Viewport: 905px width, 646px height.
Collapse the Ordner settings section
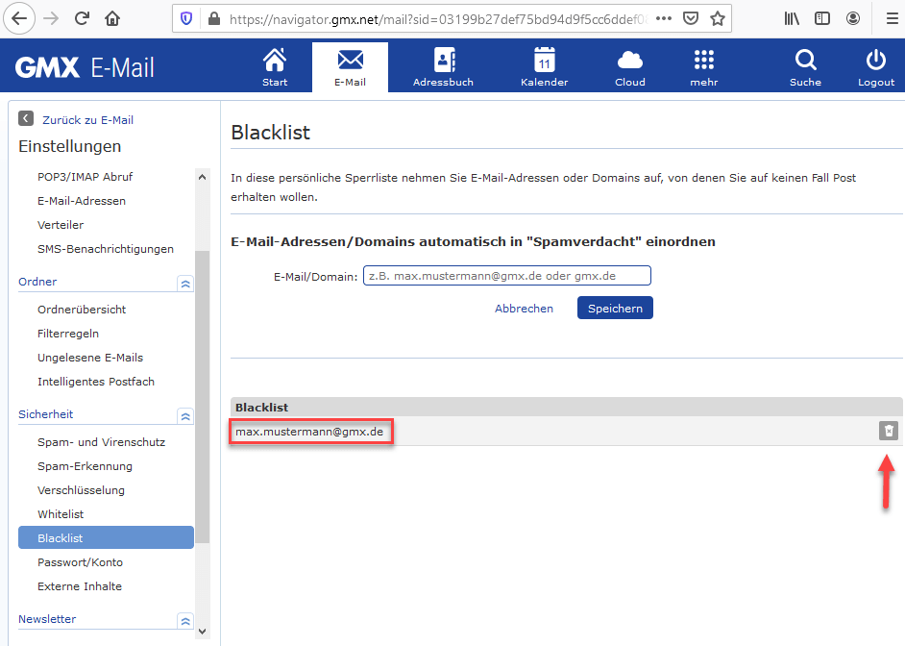tap(185, 284)
